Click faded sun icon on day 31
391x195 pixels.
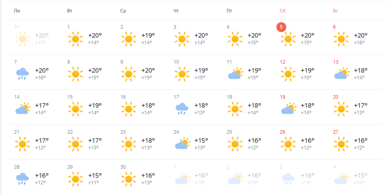(22, 39)
